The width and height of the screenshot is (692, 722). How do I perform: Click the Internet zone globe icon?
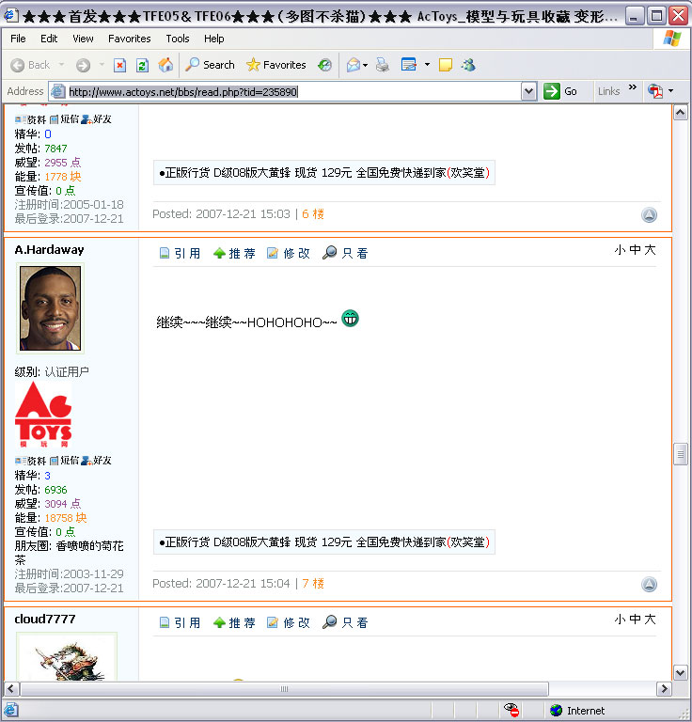pos(557,710)
